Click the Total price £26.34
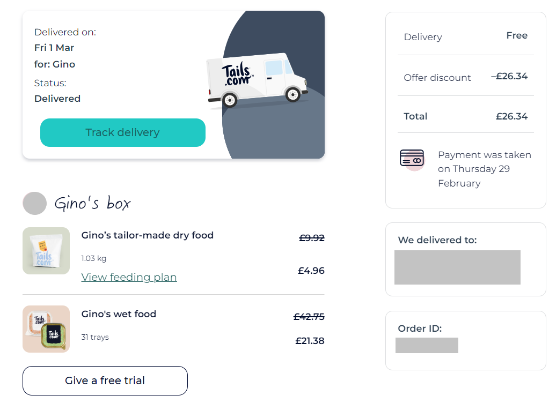 [x=511, y=116]
